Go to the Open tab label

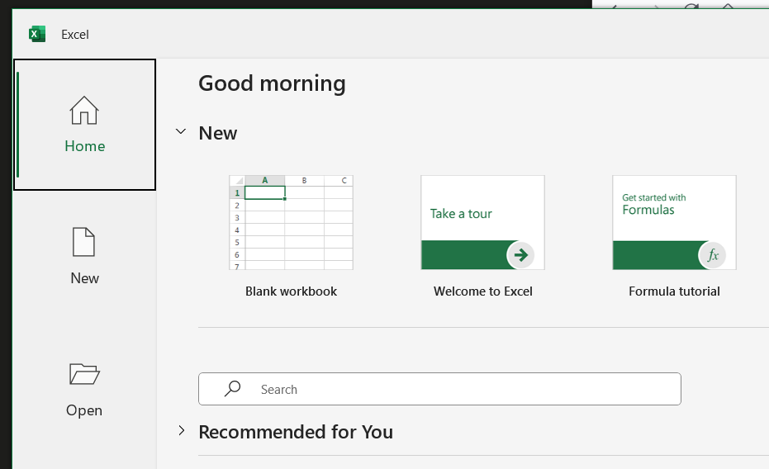coord(84,410)
